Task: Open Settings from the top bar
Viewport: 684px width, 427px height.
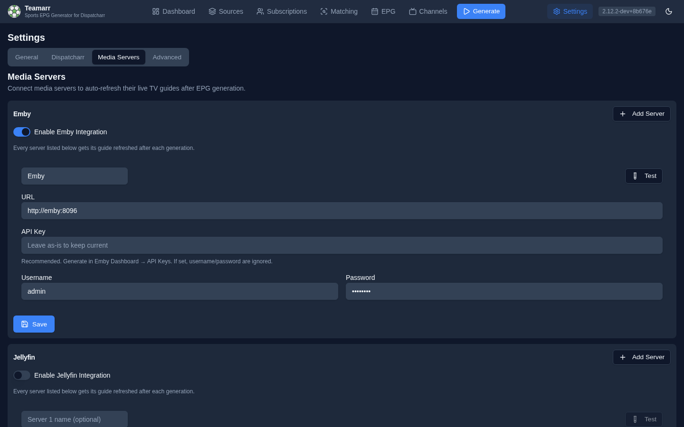Action: click(x=570, y=11)
